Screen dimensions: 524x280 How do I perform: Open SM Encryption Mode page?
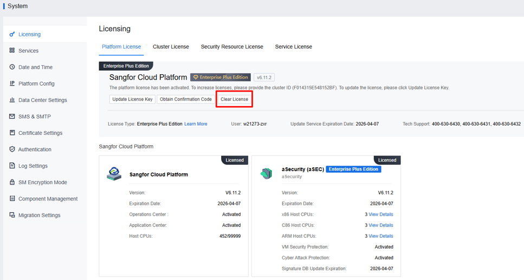click(45, 182)
